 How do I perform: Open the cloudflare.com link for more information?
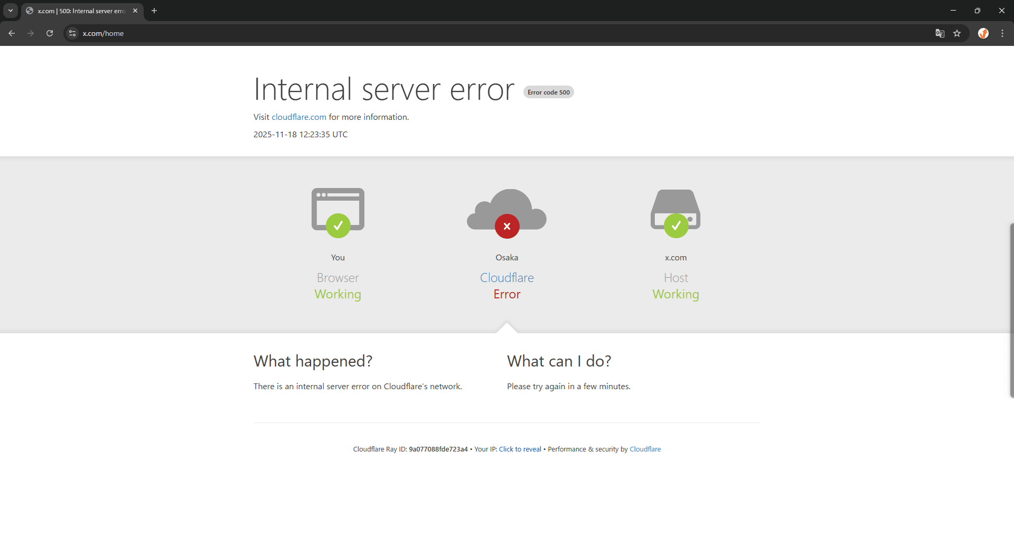299,117
